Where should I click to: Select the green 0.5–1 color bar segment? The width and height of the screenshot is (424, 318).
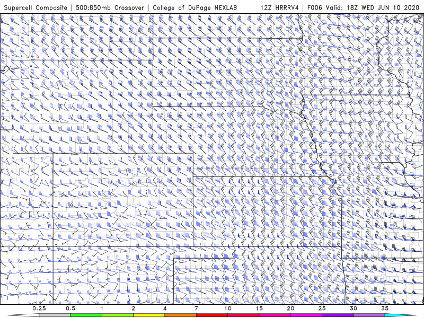(x=86, y=315)
